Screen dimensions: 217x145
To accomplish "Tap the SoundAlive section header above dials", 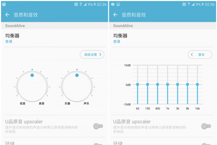I will [15, 26].
